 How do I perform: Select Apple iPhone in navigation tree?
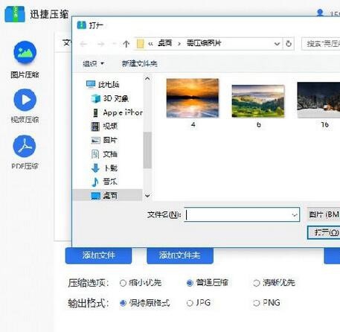point(118,112)
